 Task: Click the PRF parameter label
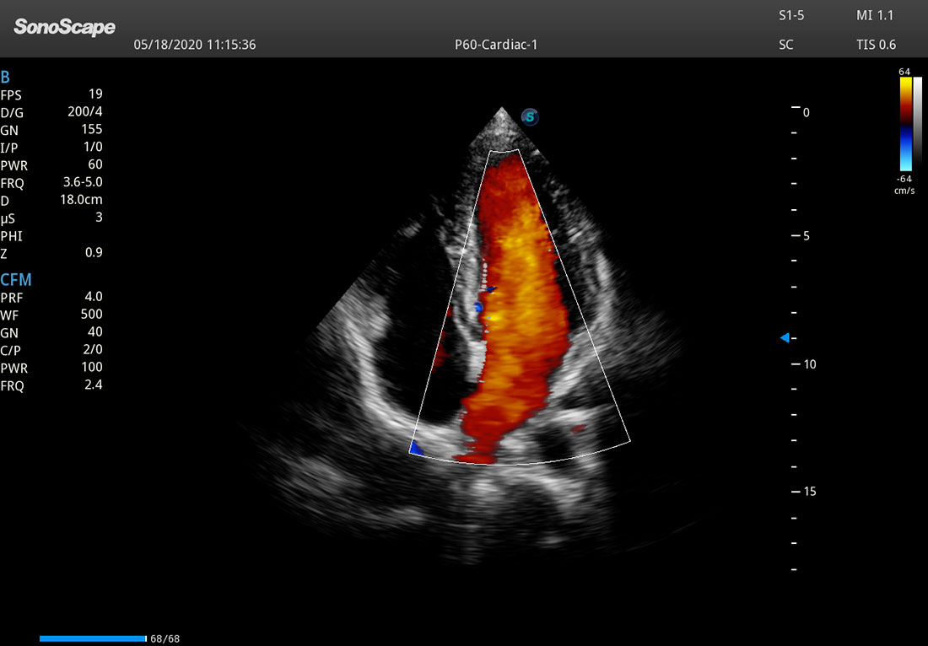click(x=11, y=298)
